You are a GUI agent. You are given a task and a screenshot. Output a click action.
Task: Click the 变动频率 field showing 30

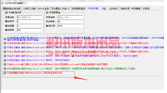point(70,22)
